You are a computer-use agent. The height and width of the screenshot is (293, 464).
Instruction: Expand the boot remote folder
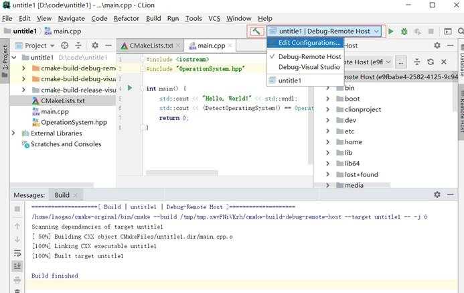tap(328, 99)
